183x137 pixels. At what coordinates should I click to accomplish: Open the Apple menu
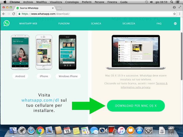5,2
